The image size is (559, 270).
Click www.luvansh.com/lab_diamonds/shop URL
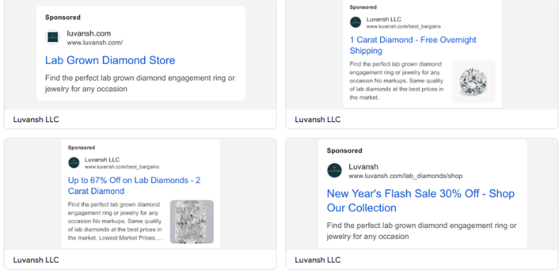click(x=405, y=176)
